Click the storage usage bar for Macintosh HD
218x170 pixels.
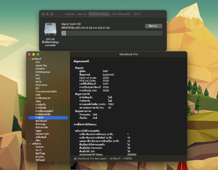tap(112, 33)
